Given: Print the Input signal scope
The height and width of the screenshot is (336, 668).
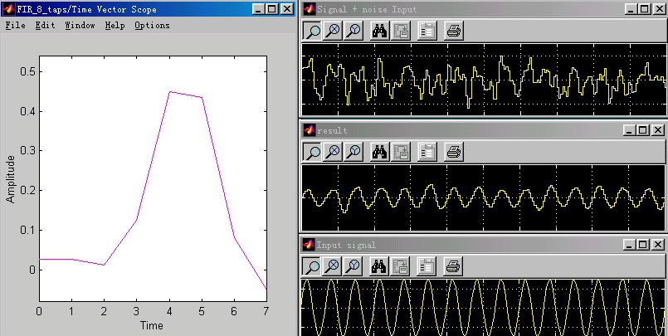Looking at the screenshot, I should pos(454,266).
